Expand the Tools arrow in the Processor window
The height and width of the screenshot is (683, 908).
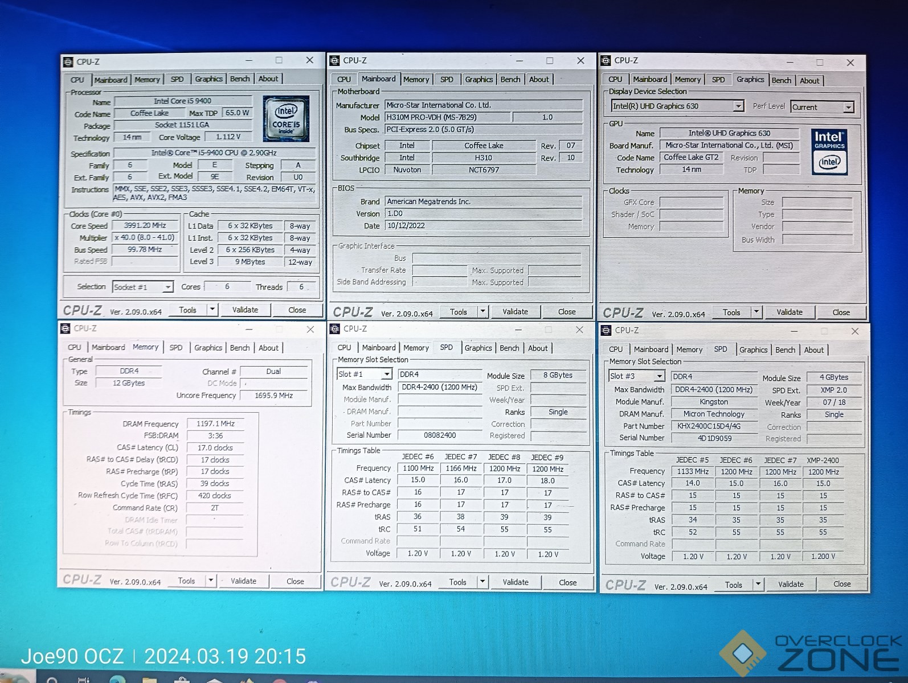click(212, 310)
